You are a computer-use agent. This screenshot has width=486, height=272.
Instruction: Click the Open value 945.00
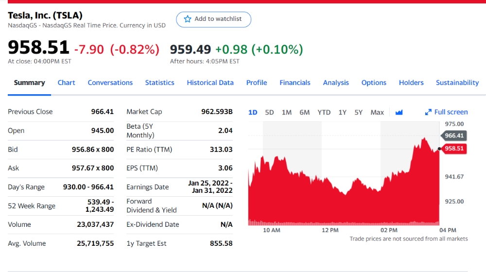(x=102, y=131)
